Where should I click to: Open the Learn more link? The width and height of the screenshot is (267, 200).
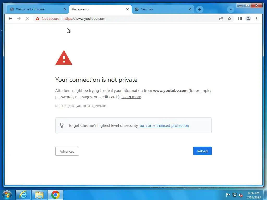[131, 97]
